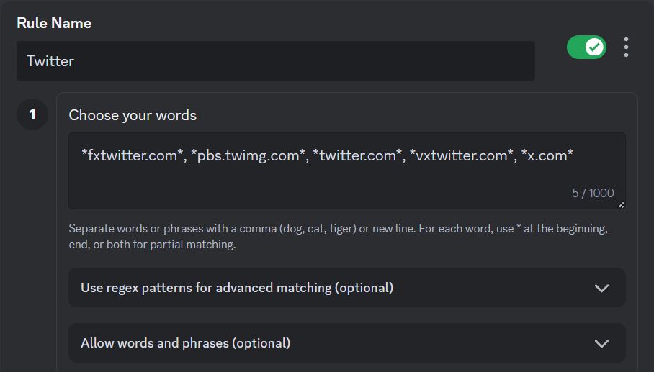This screenshot has height=372, width=654.
Task: Expand Allow words and phrases section
Action: coord(347,343)
